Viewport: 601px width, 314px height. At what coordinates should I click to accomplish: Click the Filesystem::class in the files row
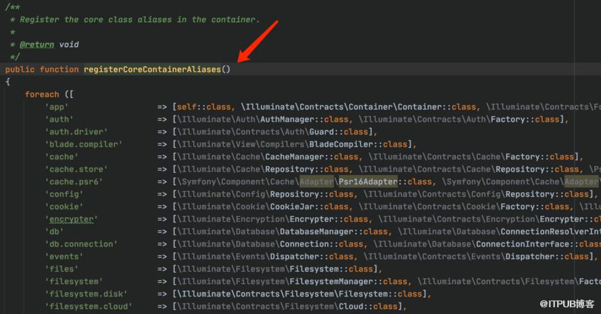click(331, 269)
